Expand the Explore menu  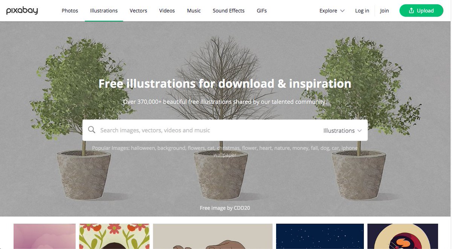coord(332,11)
